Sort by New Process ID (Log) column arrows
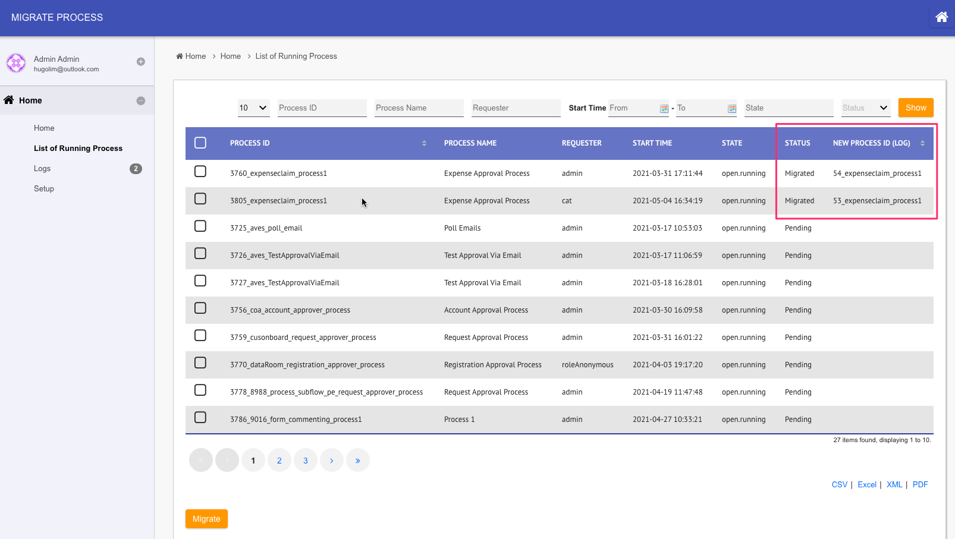 [922, 143]
